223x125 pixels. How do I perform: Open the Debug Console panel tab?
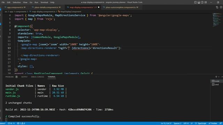coord(37,77)
